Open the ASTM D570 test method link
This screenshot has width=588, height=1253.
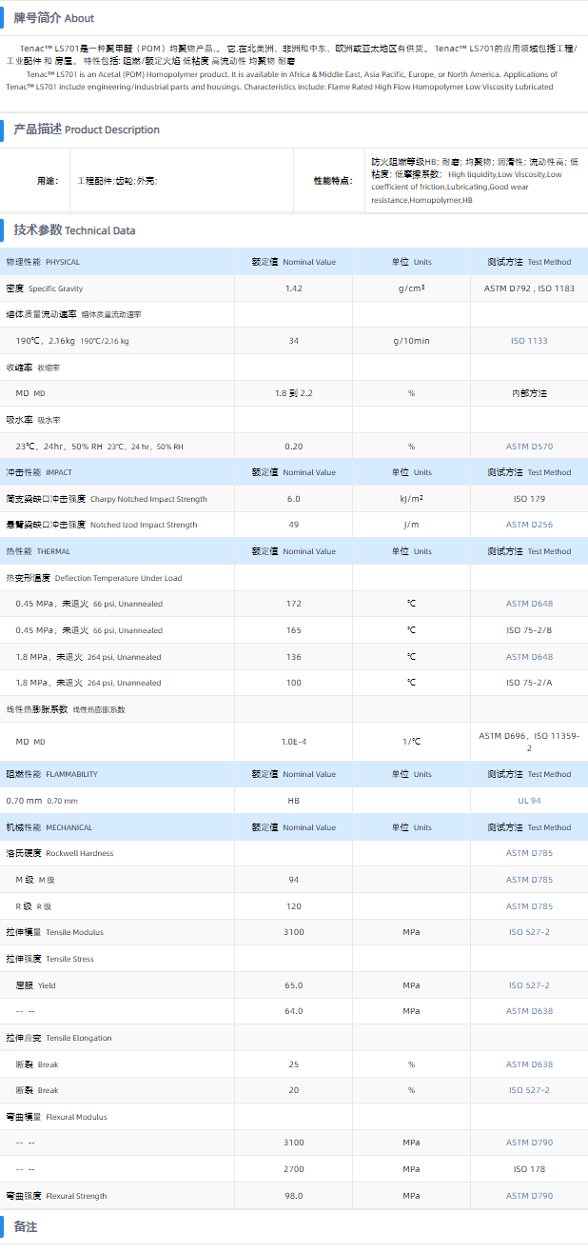click(x=529, y=447)
